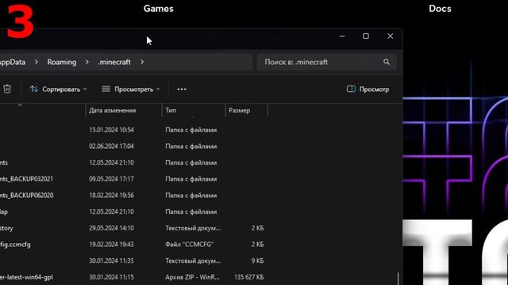Select folder row dated 12.05.2024 21:10 ending 'nts'
Screen dimensions: 508x285
pos(134,162)
